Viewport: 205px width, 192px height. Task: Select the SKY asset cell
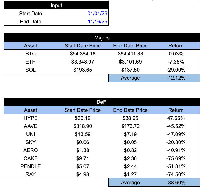pyautogui.click(x=31, y=142)
